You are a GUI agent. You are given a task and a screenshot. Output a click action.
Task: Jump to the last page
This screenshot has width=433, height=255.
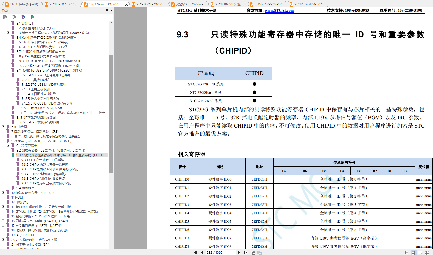pyautogui.click(x=246, y=252)
